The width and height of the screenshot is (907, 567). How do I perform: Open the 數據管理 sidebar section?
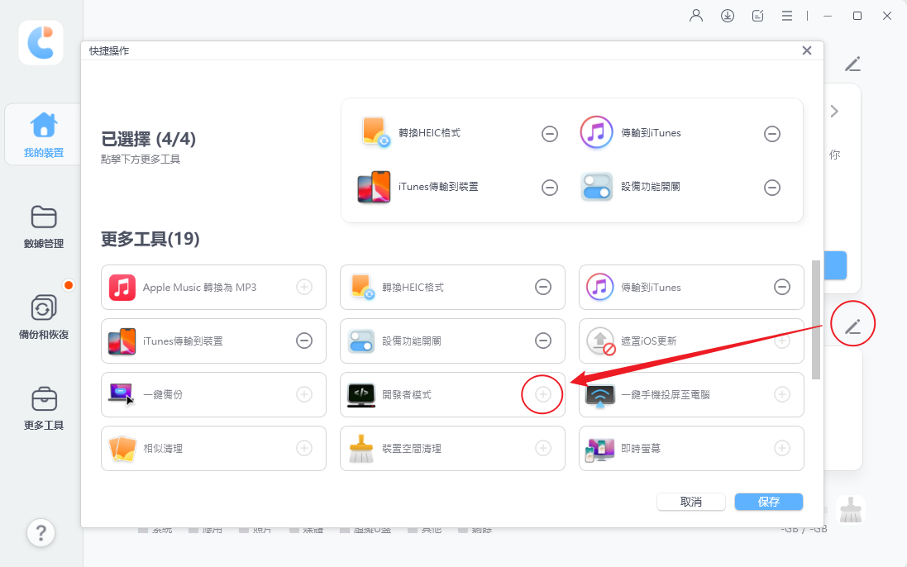pos(43,226)
